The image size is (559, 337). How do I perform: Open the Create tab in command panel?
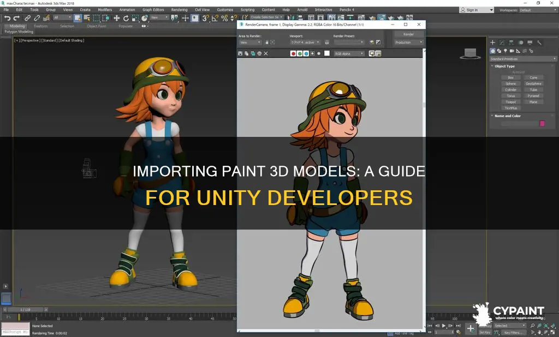coord(493,43)
